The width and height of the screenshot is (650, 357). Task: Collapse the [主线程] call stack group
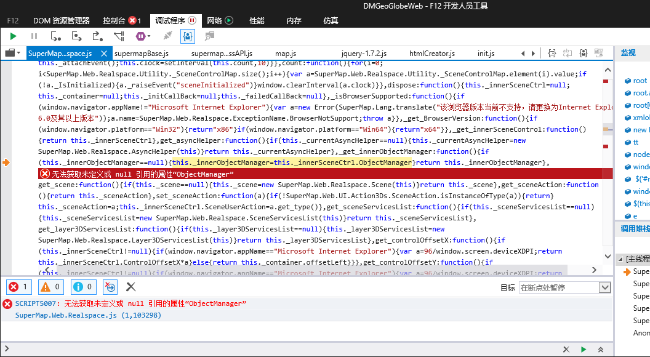pyautogui.click(x=620, y=259)
